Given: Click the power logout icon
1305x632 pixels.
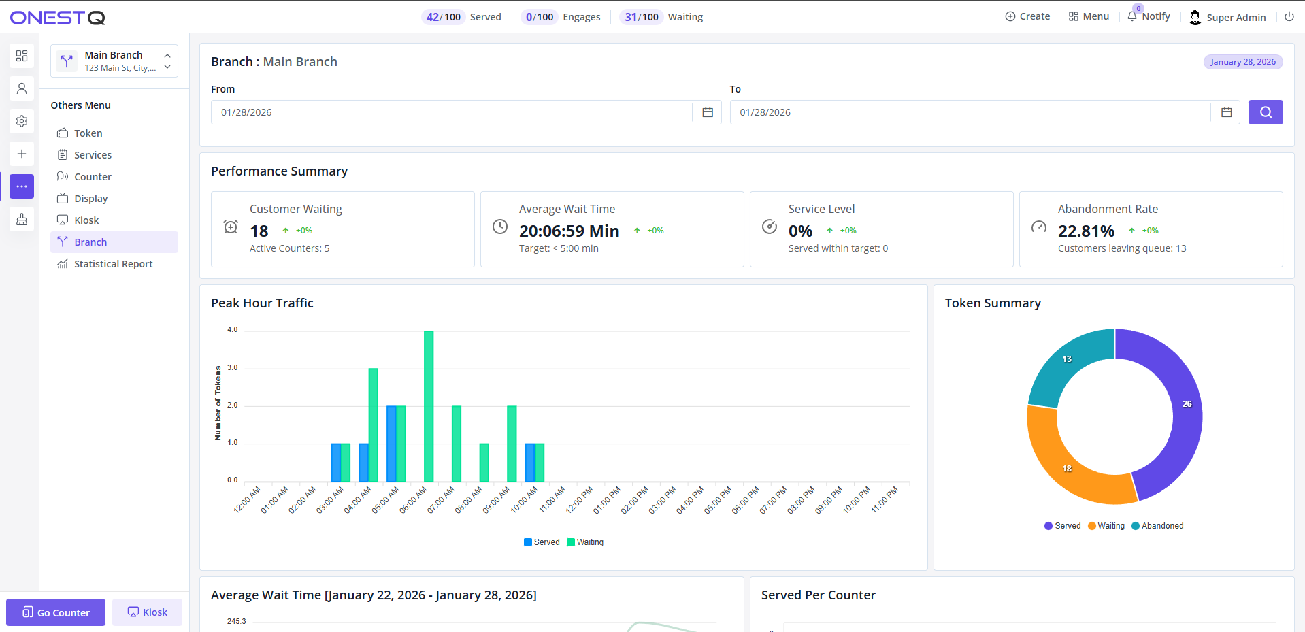Looking at the screenshot, I should pyautogui.click(x=1289, y=17).
